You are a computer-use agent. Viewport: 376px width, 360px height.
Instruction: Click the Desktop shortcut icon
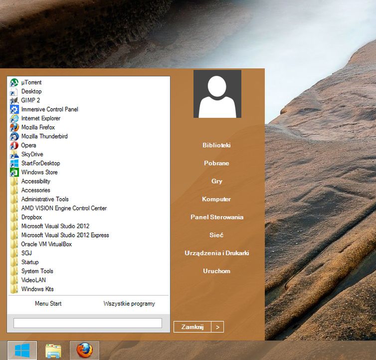[14, 91]
